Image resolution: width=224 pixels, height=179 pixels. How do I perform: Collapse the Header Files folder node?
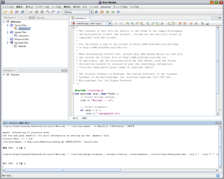point(7,32)
